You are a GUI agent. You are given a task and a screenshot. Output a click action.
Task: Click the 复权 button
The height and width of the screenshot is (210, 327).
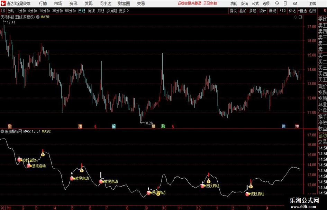(233, 11)
